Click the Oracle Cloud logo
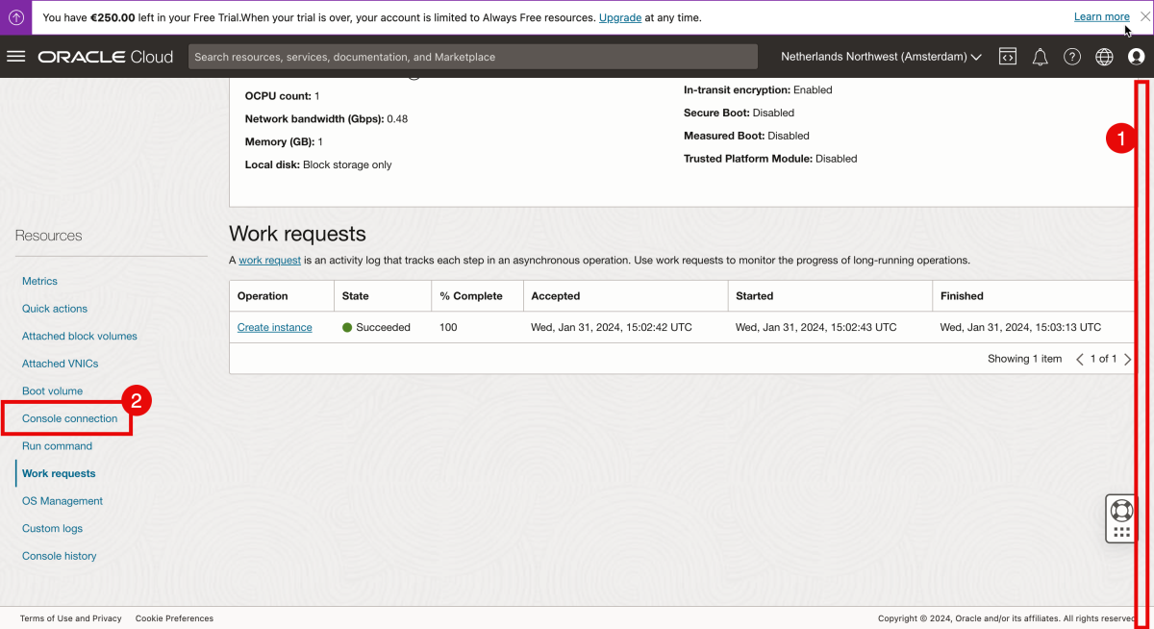Screen dimensions: 1154x629 coord(106,56)
